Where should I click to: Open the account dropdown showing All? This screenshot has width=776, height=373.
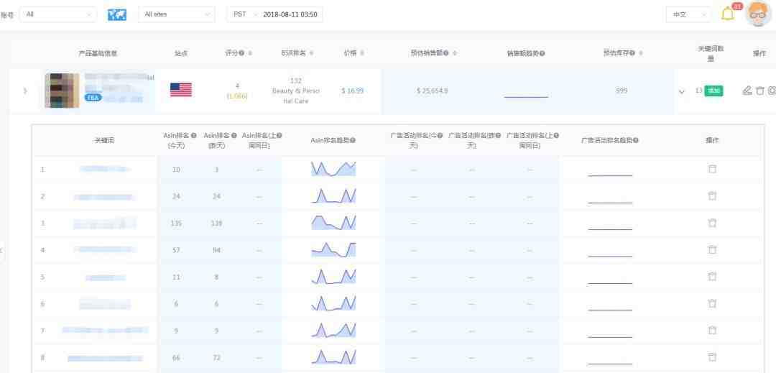point(58,14)
